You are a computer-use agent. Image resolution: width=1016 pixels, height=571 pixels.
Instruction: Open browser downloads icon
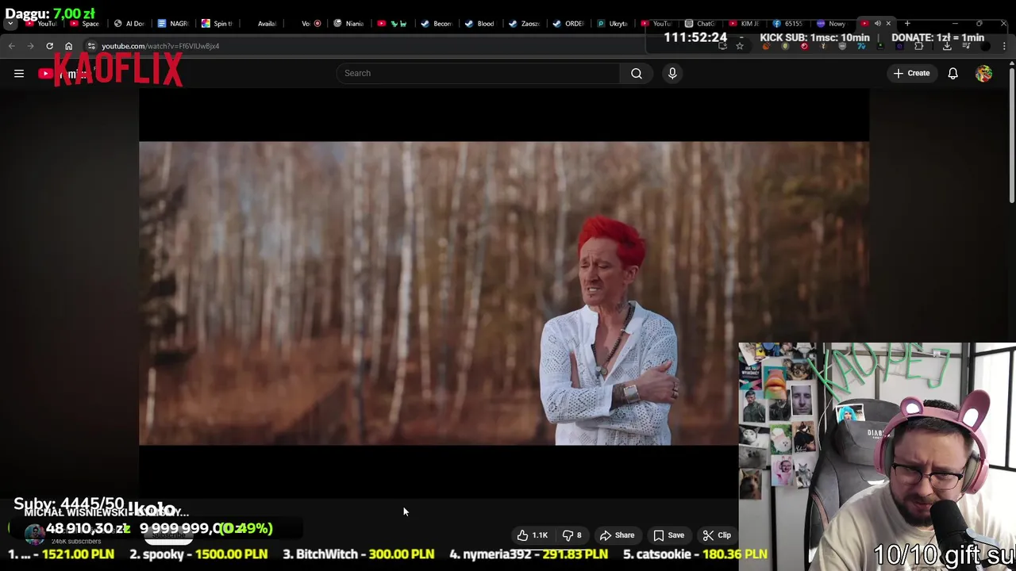click(947, 46)
